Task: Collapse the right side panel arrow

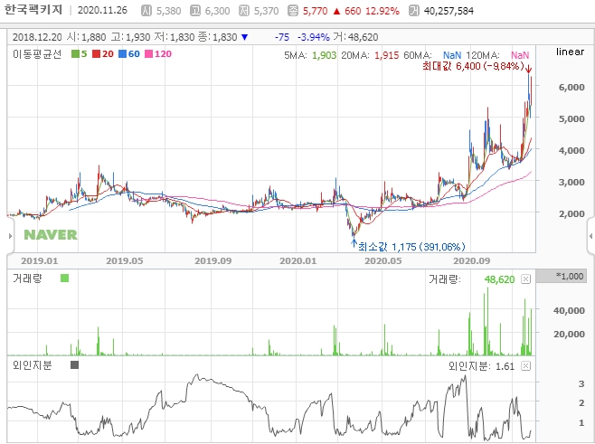Action: click(590, 236)
